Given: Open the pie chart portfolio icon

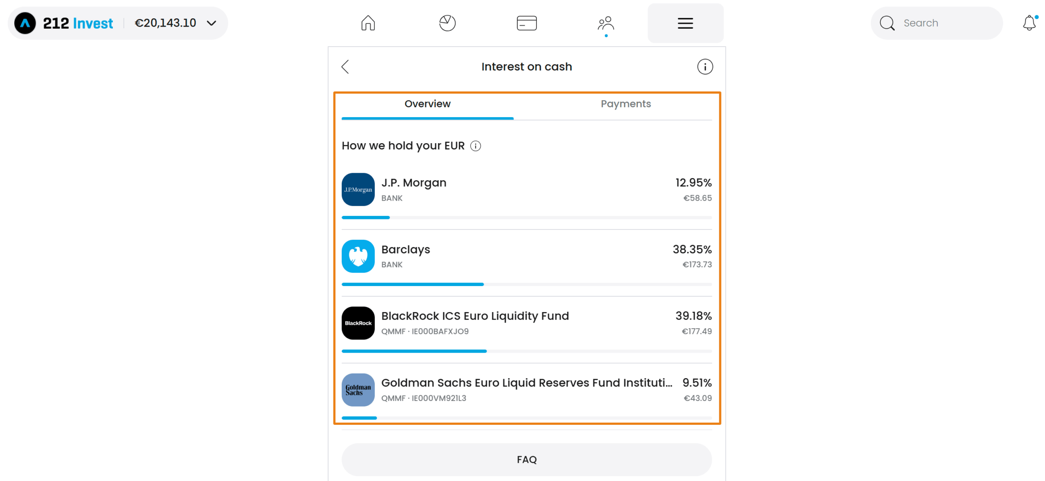Looking at the screenshot, I should [447, 23].
